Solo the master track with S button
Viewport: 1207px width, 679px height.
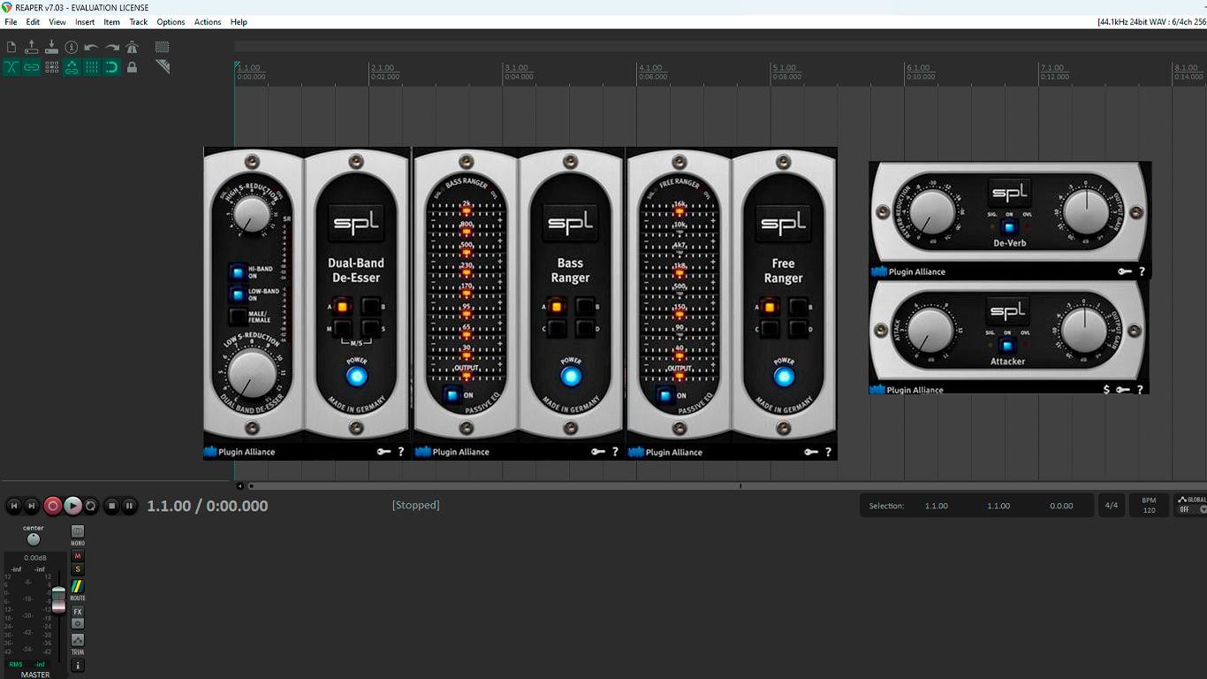tap(78, 569)
